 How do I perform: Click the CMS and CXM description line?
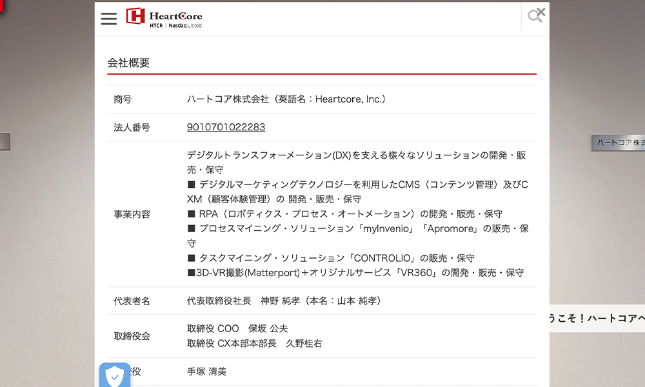click(357, 192)
